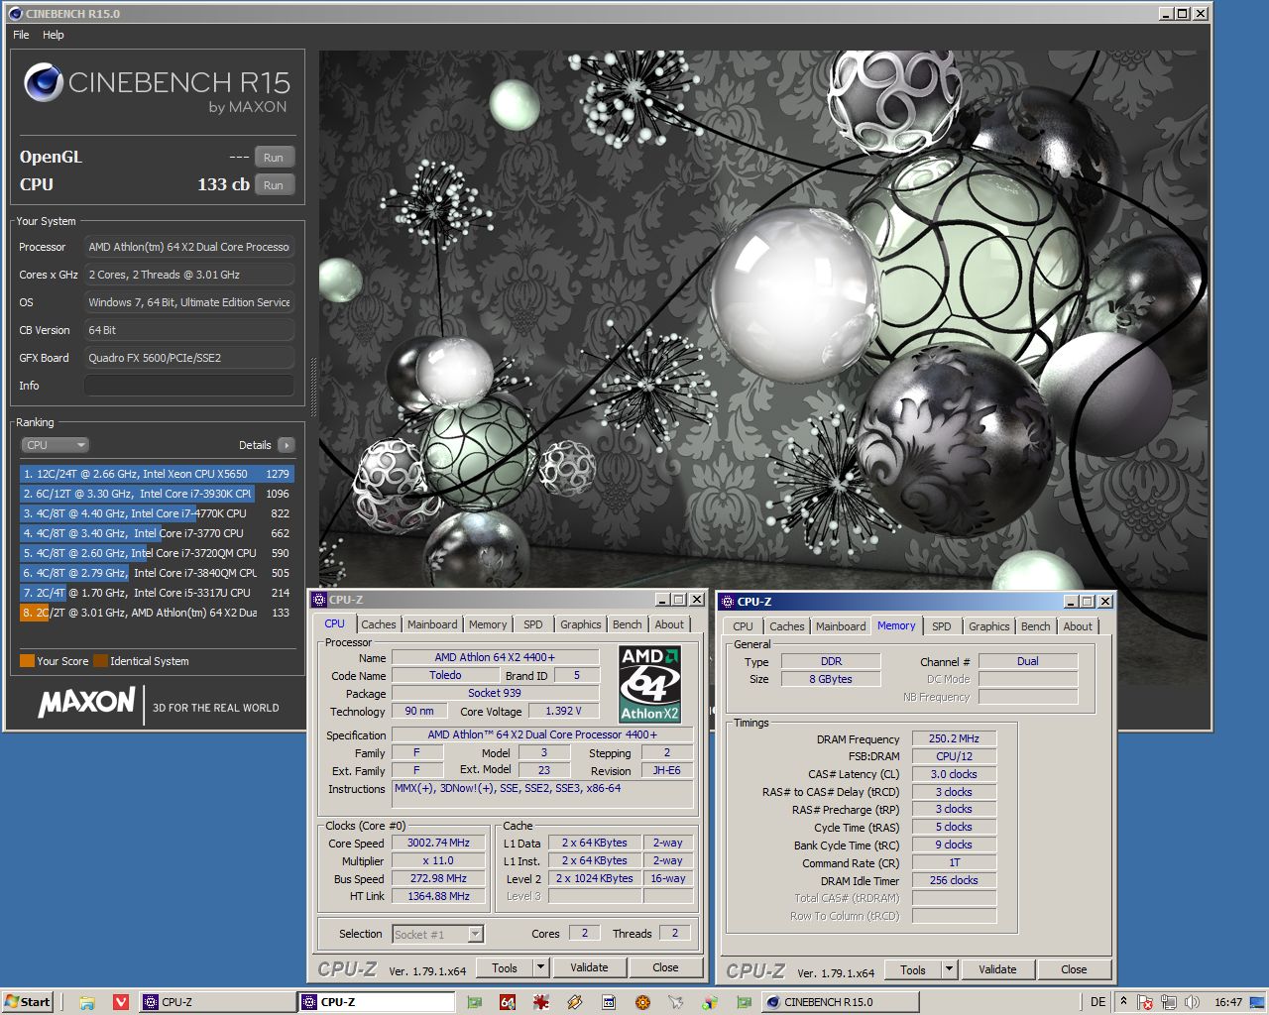Screen dimensions: 1269x1015
Task: Select ranking entry AMD Athlon 64 X2 Dual
Action: [157, 613]
